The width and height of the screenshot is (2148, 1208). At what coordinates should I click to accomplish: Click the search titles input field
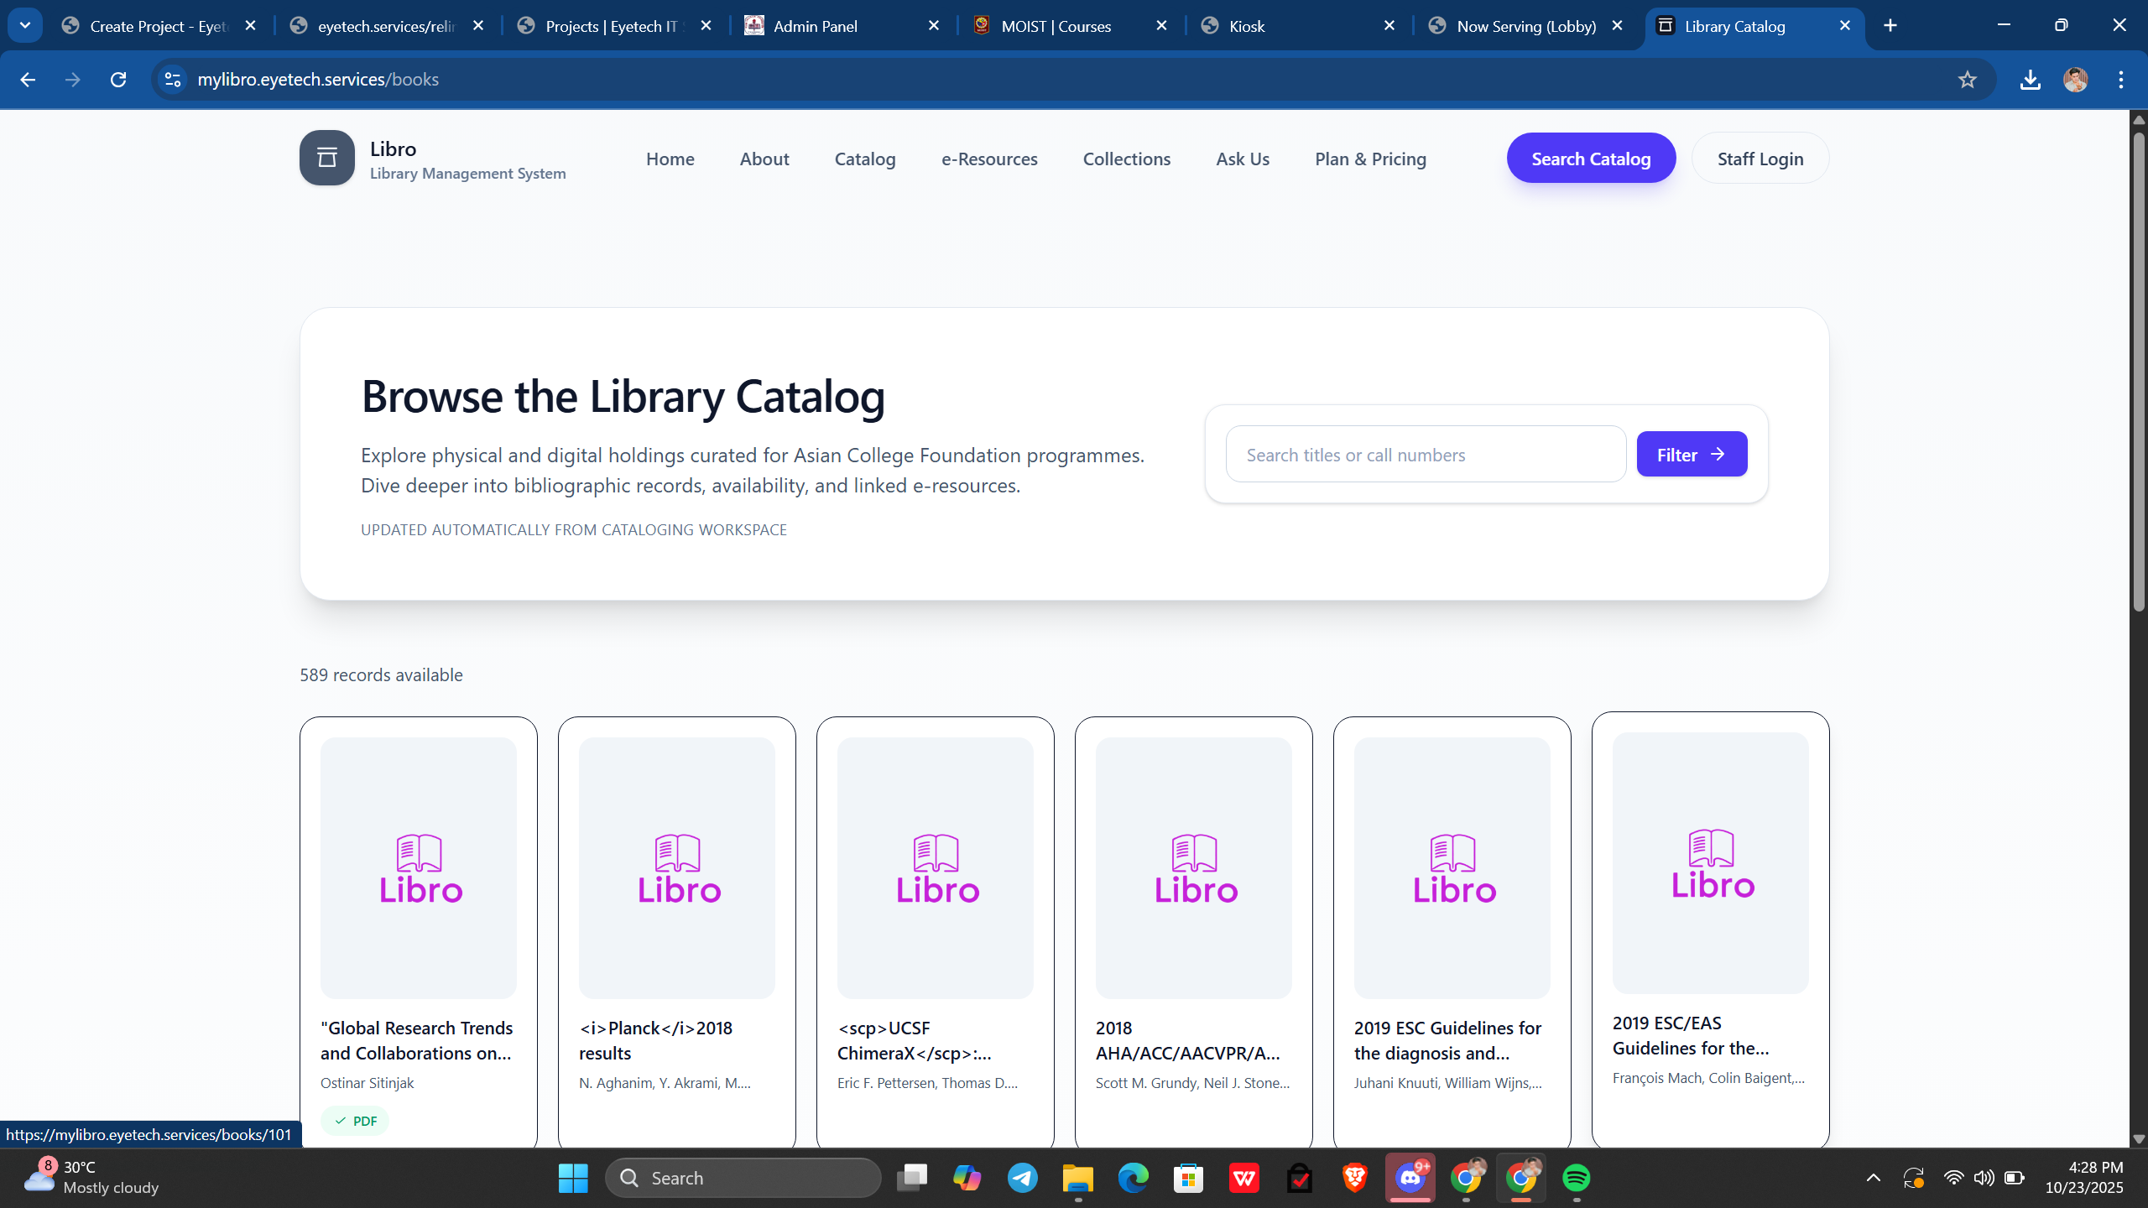[x=1425, y=455]
